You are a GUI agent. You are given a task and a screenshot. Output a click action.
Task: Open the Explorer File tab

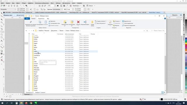[27, 19]
